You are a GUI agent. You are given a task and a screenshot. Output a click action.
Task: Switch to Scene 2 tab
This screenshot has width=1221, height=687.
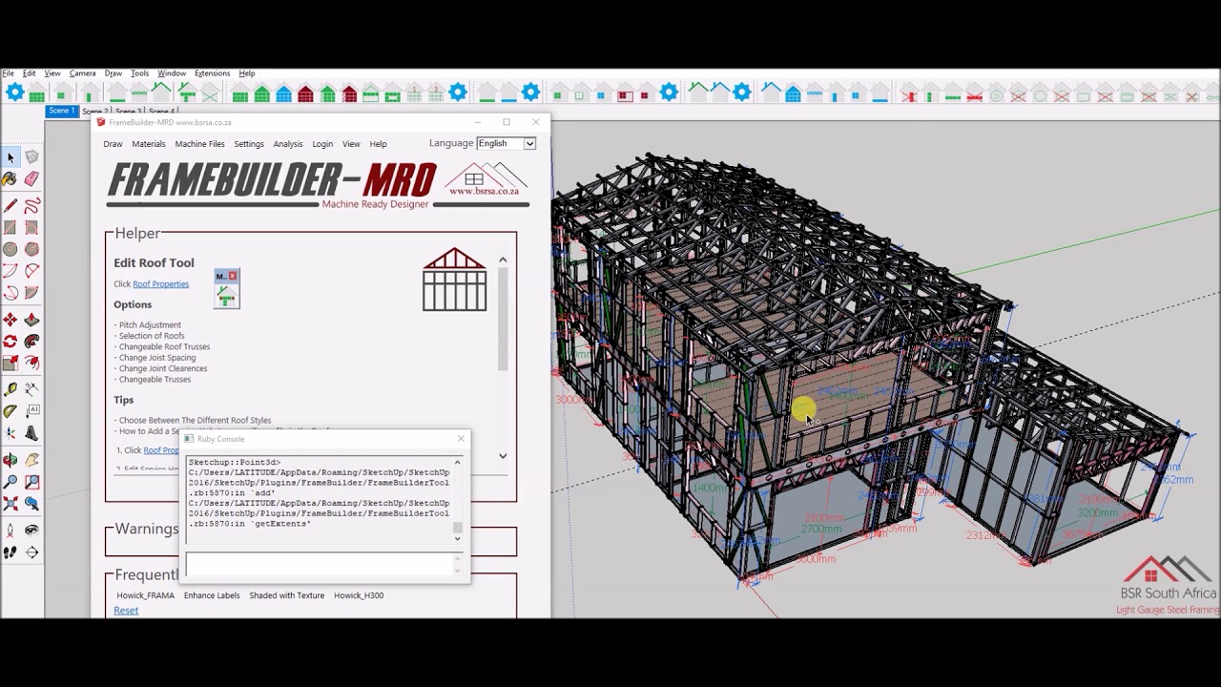tap(95, 112)
